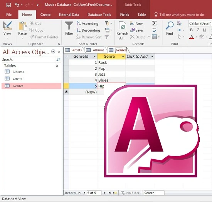Cut the selected content
This screenshot has width=212, height=202.
pyautogui.click(x=35, y=23)
